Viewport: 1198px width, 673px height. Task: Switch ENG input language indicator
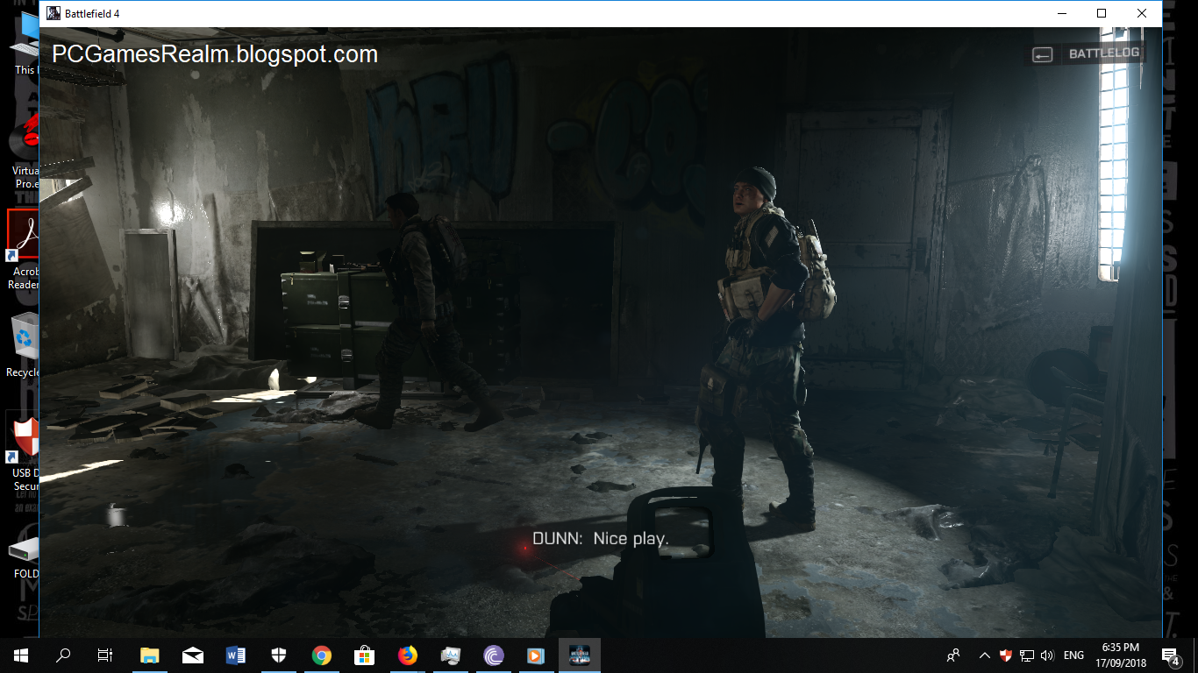1073,655
